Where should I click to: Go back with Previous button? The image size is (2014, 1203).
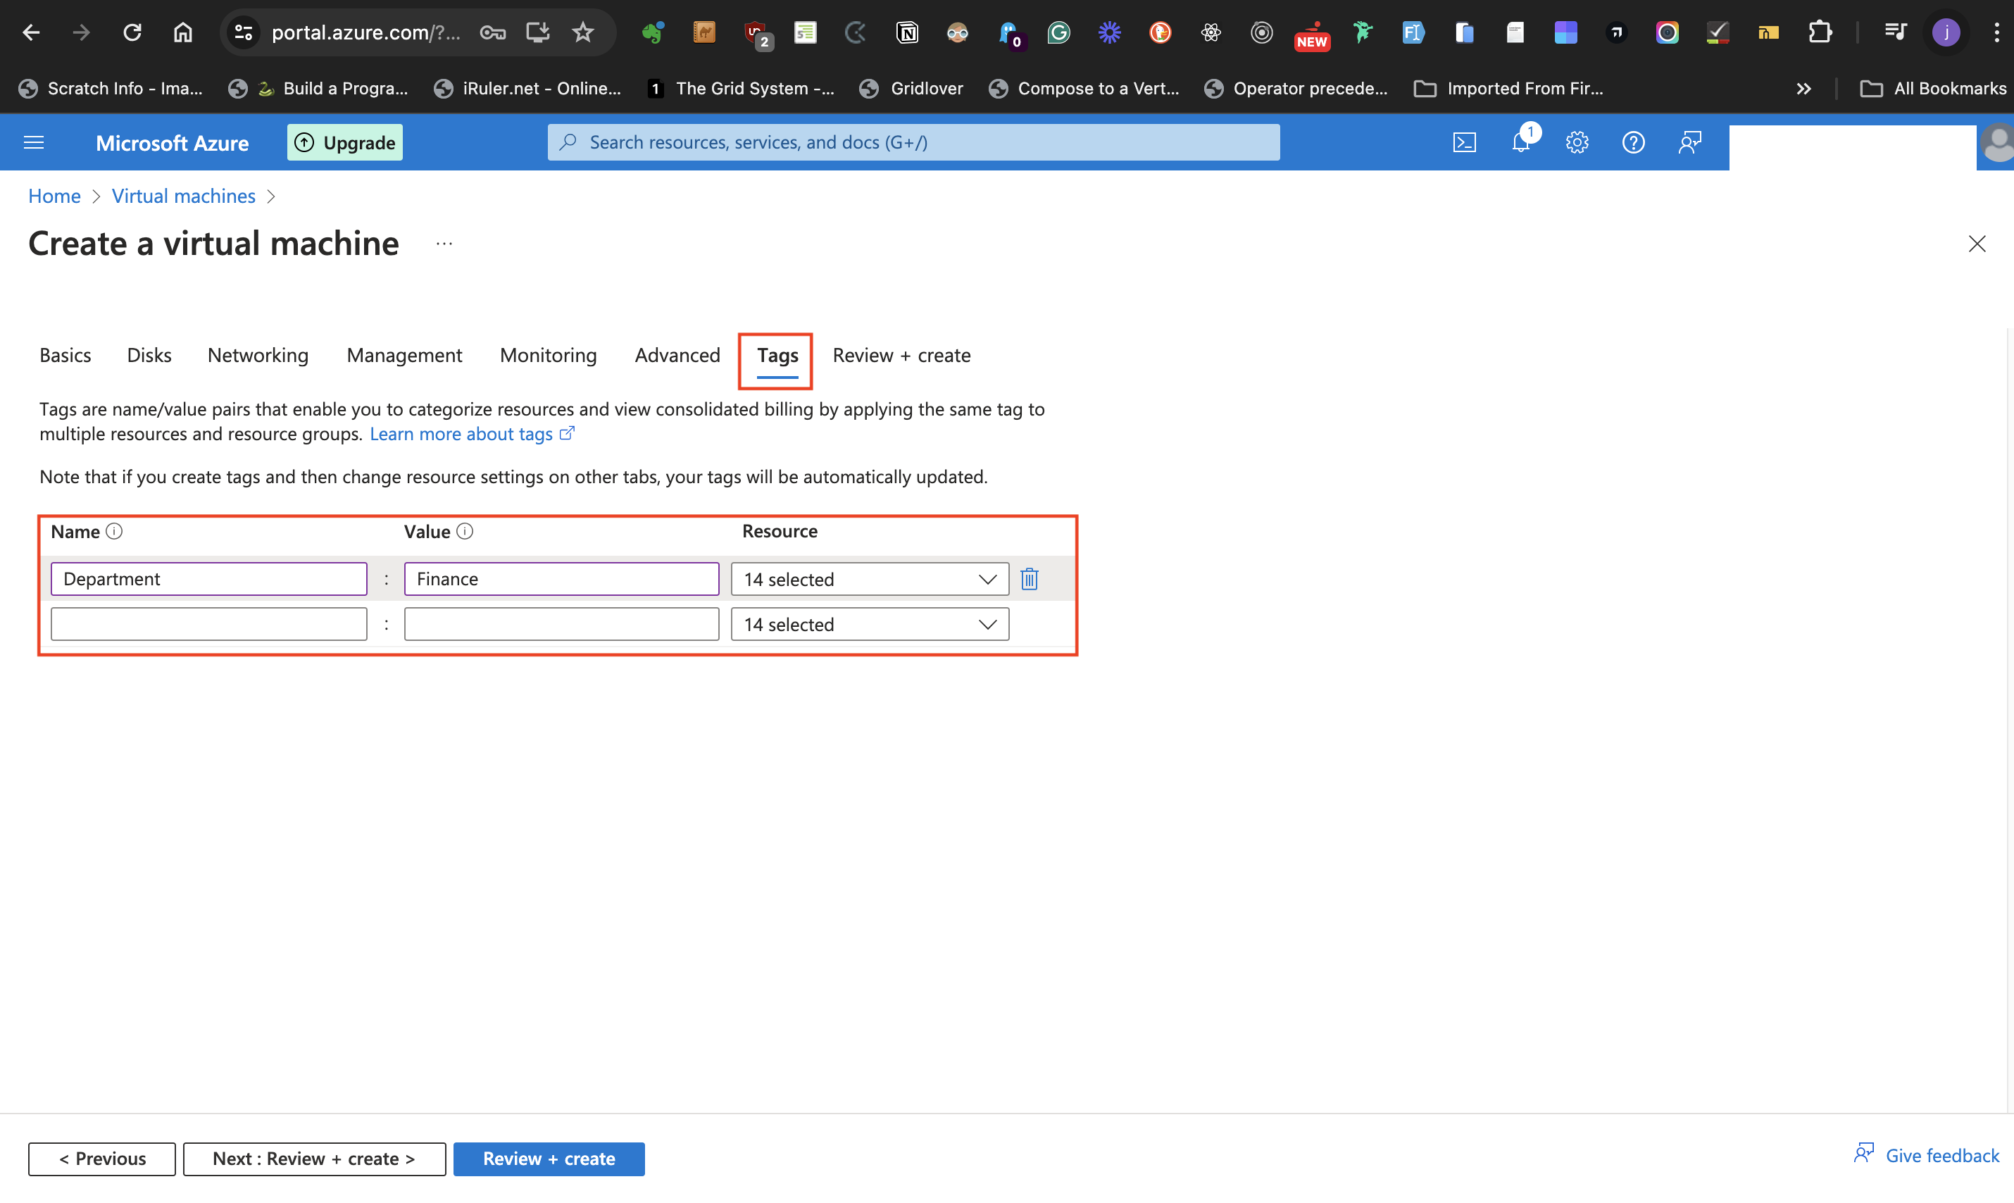coord(101,1159)
